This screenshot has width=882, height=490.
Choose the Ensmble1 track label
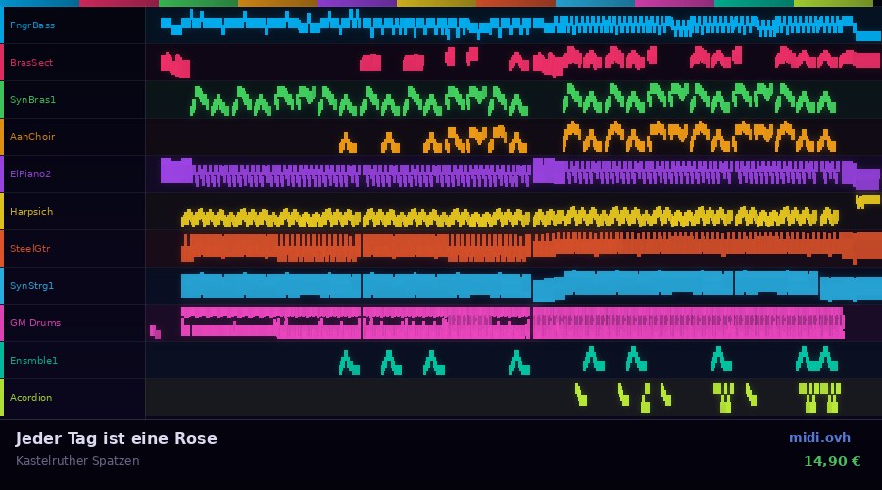tap(33, 360)
